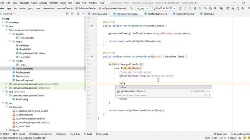Click the 4 spaces indent status
The width and height of the screenshot is (250, 140).
click(x=232, y=138)
